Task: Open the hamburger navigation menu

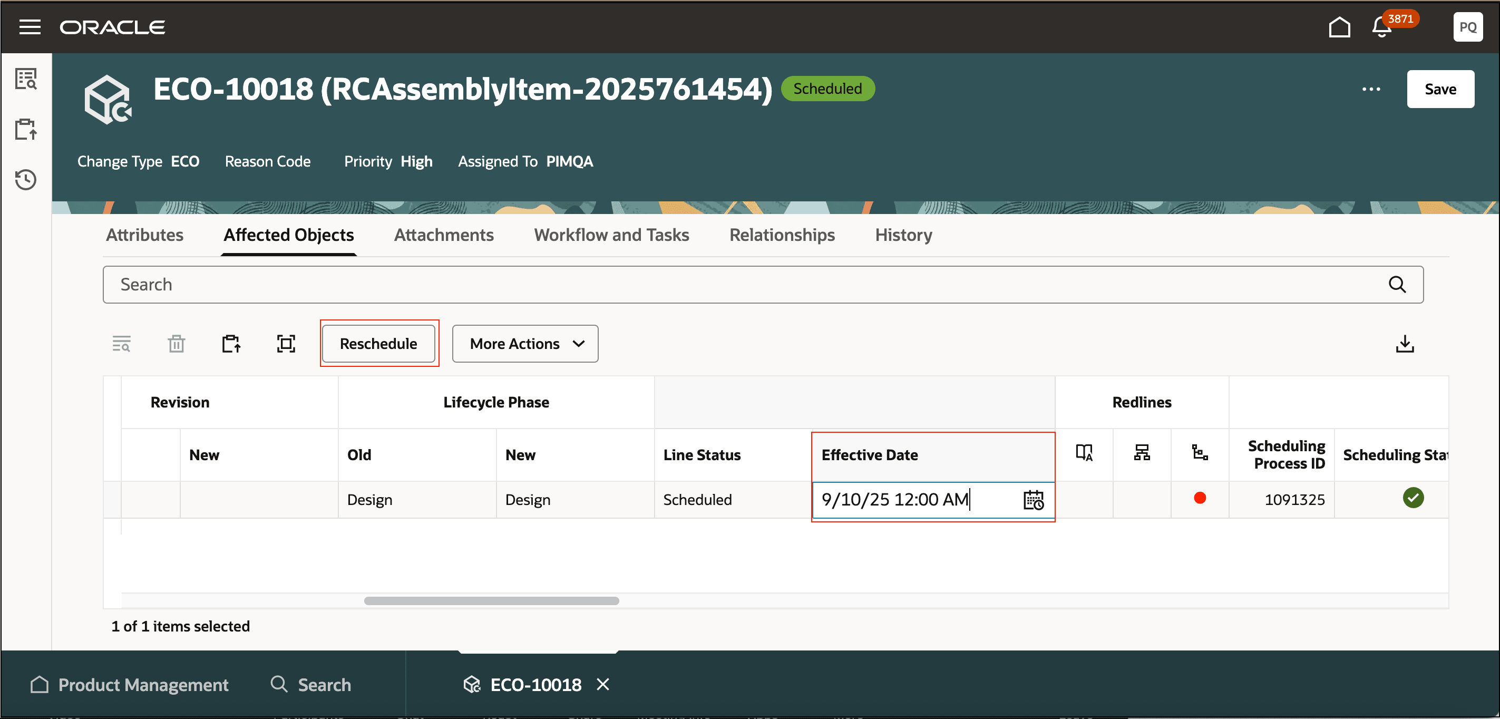Action: [x=30, y=27]
